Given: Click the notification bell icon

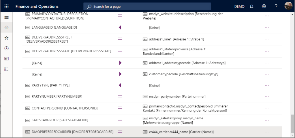Looking at the screenshot, I should point(252,6).
